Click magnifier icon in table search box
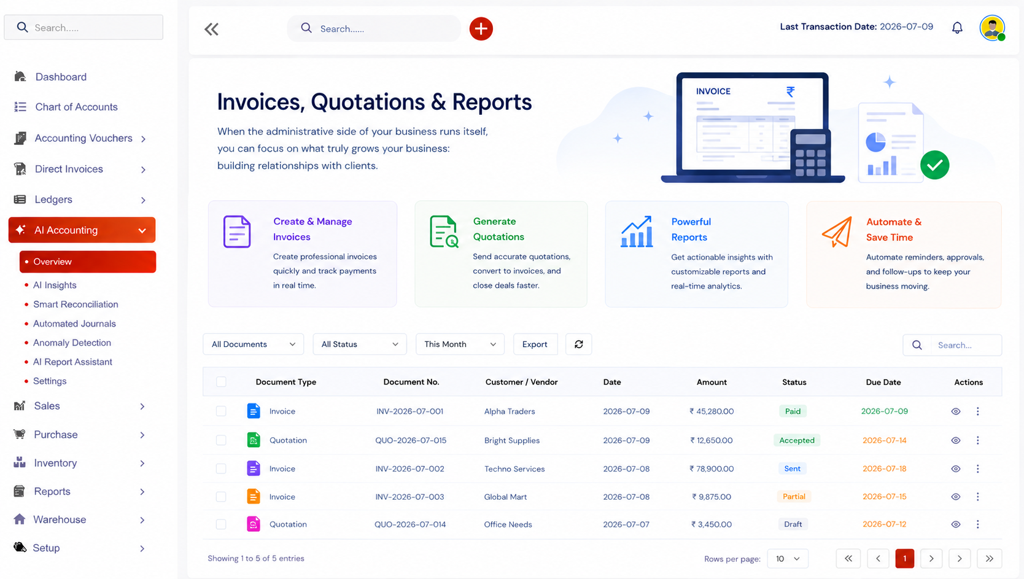The width and height of the screenshot is (1024, 579). coord(917,345)
